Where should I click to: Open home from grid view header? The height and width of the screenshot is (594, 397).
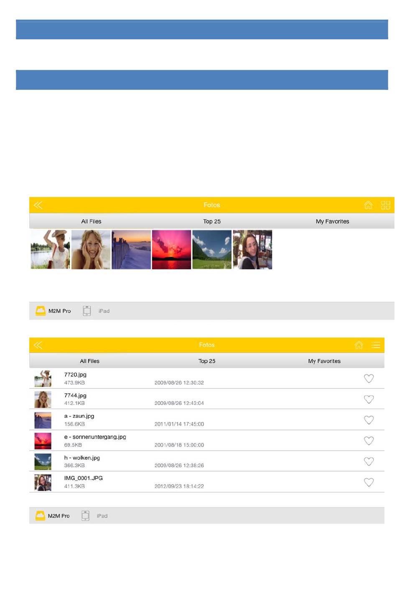[368, 205]
